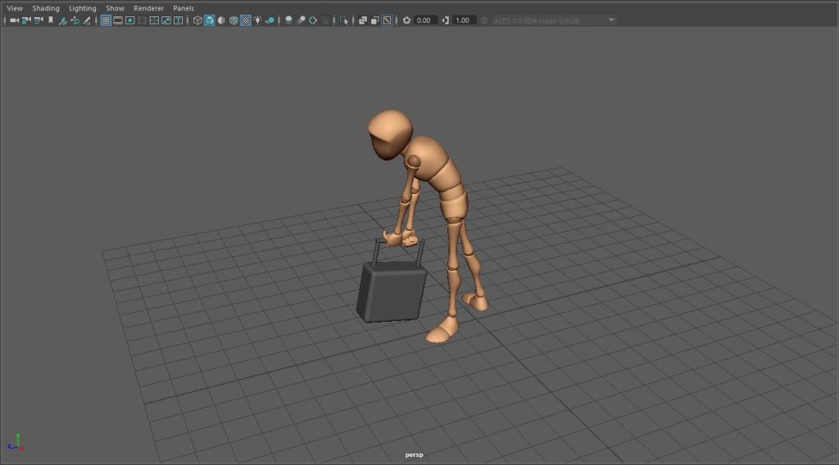This screenshot has width=839, height=465.
Task: Open the Lighting menu
Action: pos(82,8)
